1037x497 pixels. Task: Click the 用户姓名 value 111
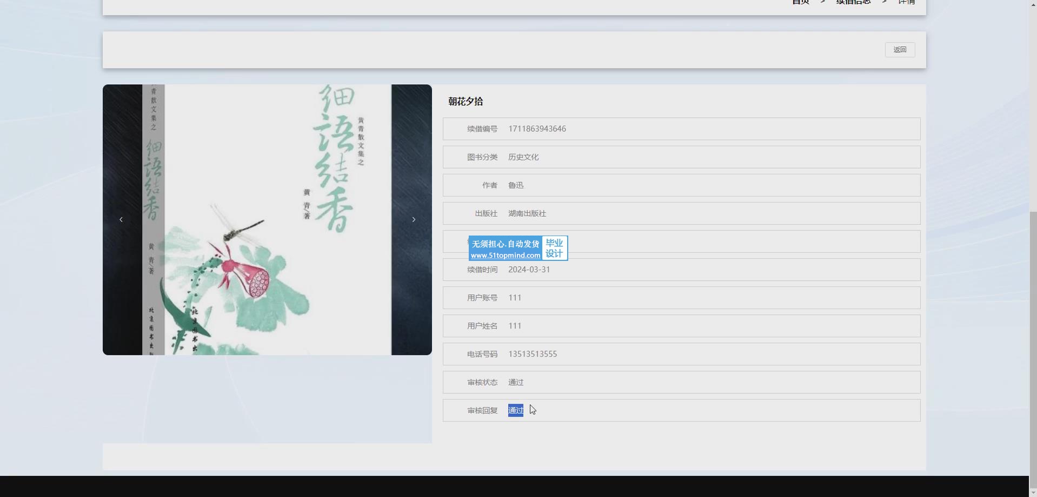point(515,326)
